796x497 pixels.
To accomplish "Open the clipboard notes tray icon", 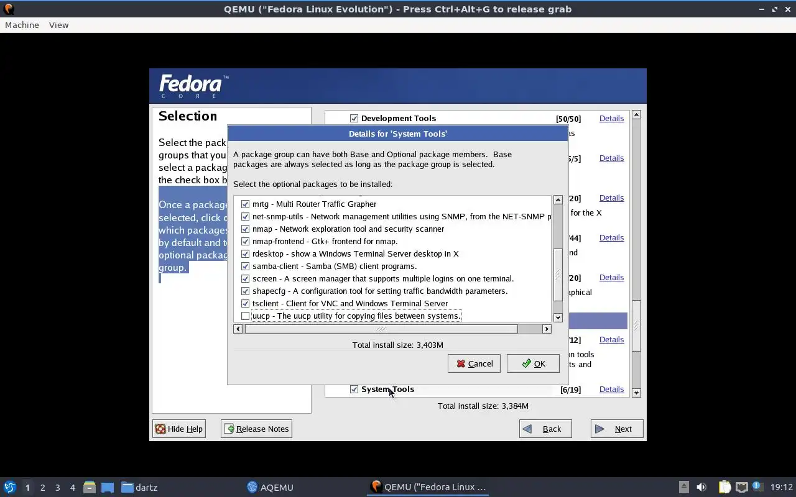I will click(x=724, y=487).
